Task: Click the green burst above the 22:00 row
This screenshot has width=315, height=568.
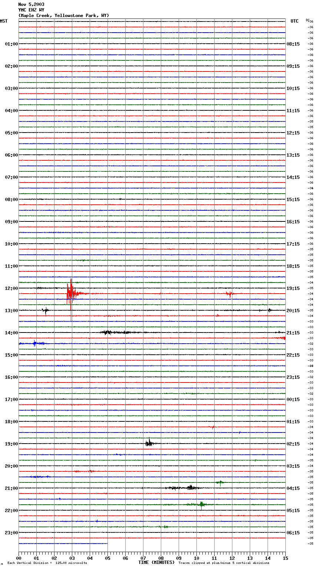Action: (x=201, y=504)
